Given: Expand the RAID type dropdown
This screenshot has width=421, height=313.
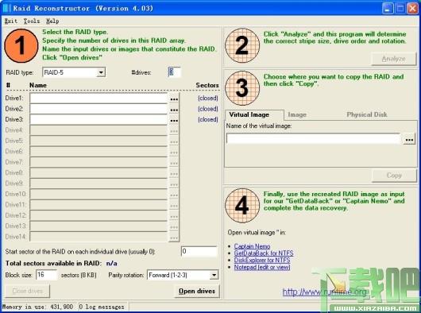Looking at the screenshot, I should point(101,72).
